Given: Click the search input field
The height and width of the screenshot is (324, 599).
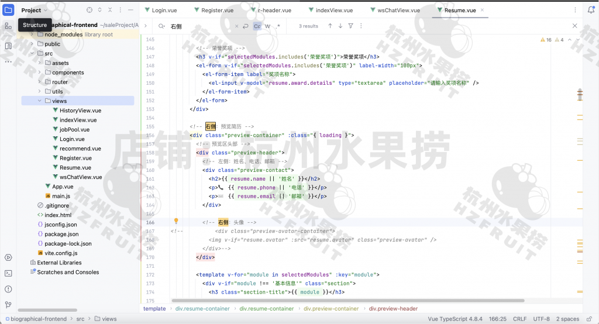Looking at the screenshot, I should pyautogui.click(x=201, y=26).
